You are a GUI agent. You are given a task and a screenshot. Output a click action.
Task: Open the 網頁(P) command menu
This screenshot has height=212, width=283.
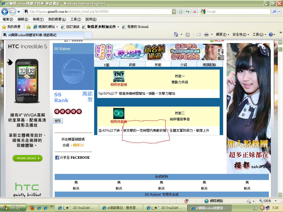pyautogui.click(x=222, y=35)
